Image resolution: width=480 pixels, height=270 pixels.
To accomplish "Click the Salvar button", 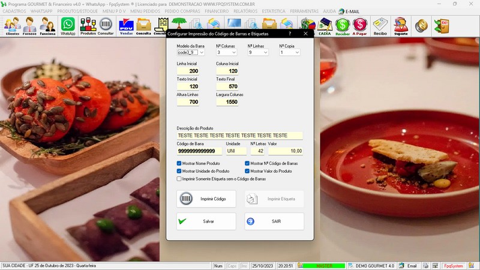I will click(206, 221).
